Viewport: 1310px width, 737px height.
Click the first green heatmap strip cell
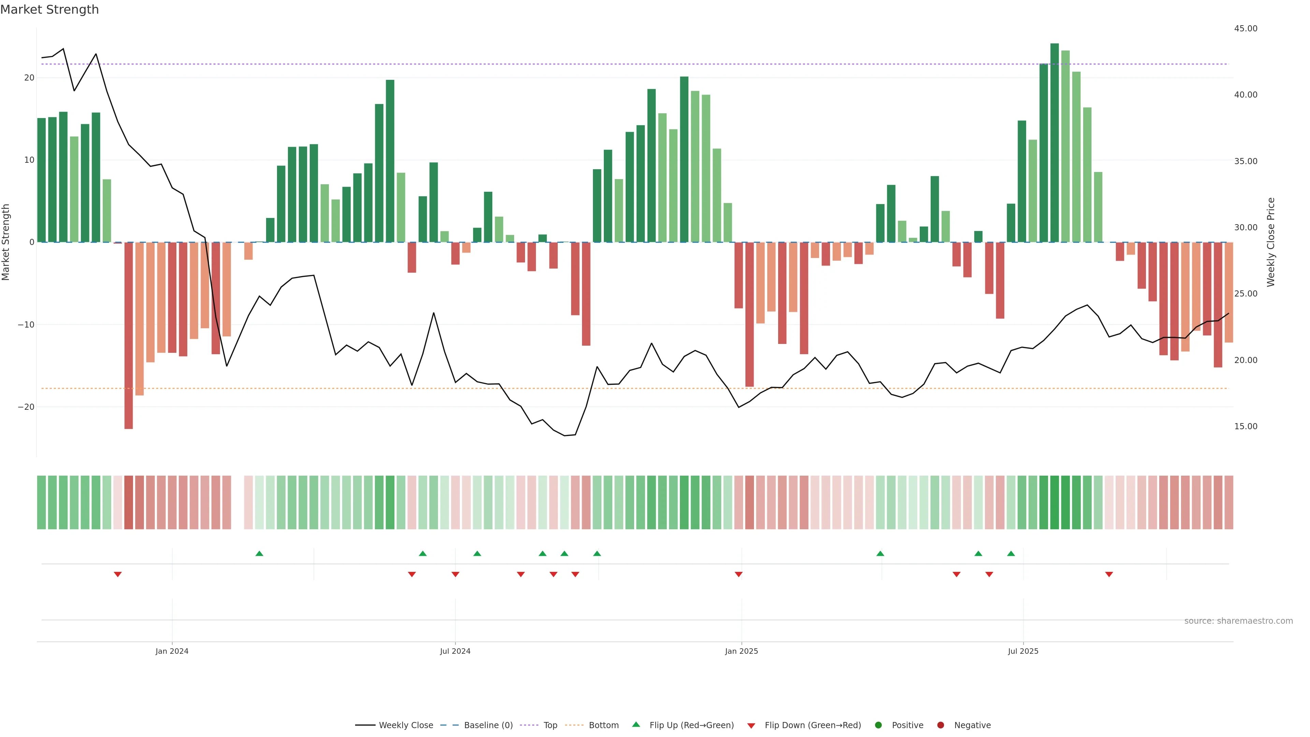pos(42,502)
